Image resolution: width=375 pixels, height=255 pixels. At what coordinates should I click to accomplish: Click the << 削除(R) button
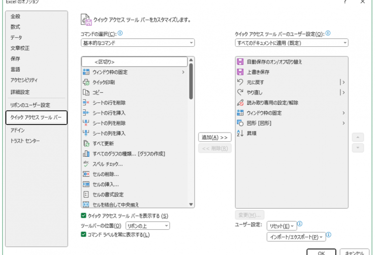pyautogui.click(x=215, y=148)
